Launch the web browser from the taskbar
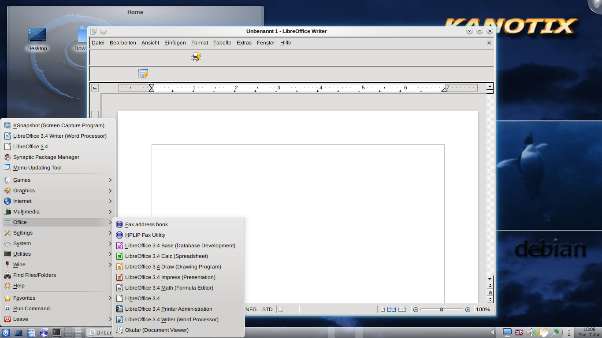The width and height of the screenshot is (602, 338). (x=44, y=333)
